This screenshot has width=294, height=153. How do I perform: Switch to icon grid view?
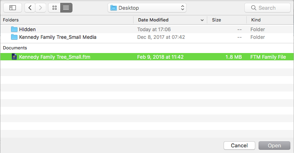point(55,8)
